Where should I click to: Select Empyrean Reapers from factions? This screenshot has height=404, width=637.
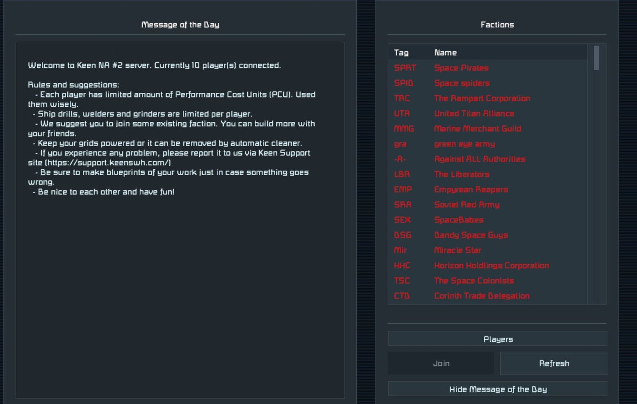488,189
